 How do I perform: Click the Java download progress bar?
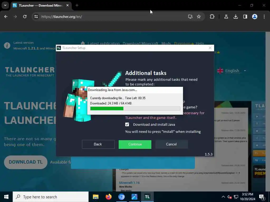coord(135,108)
